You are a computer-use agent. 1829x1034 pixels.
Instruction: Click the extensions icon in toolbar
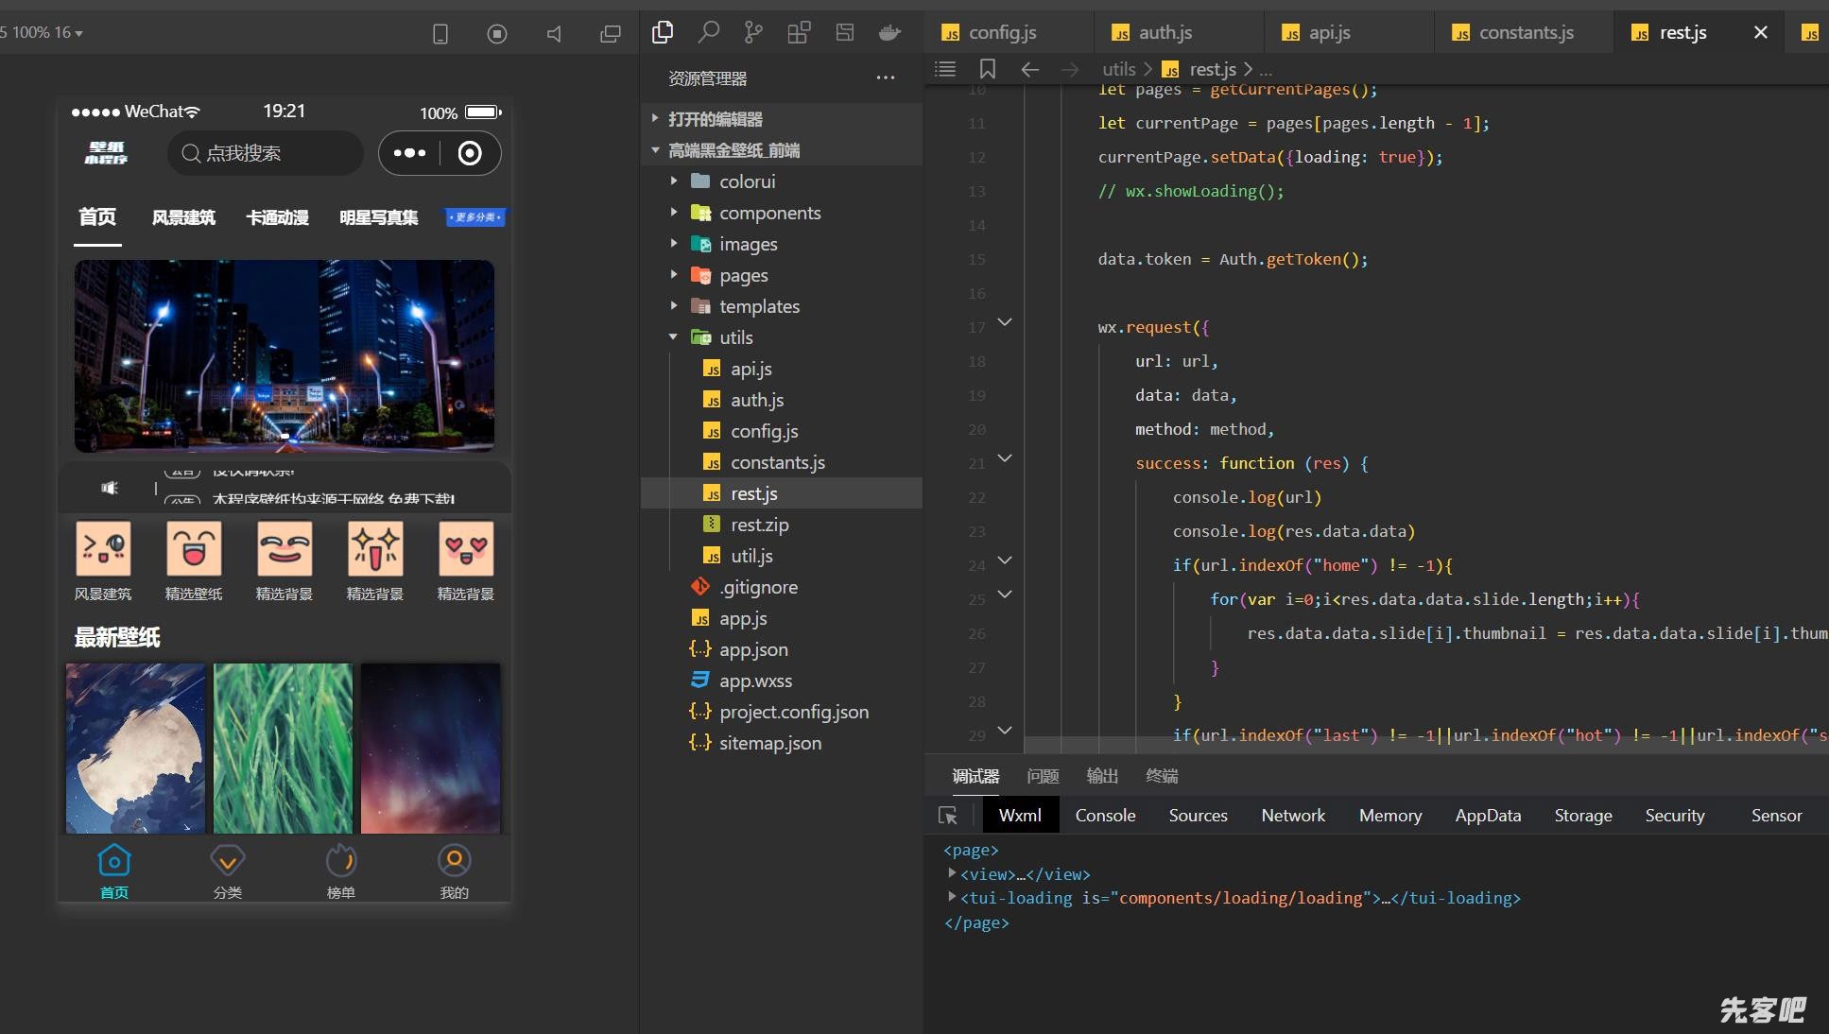(x=799, y=31)
